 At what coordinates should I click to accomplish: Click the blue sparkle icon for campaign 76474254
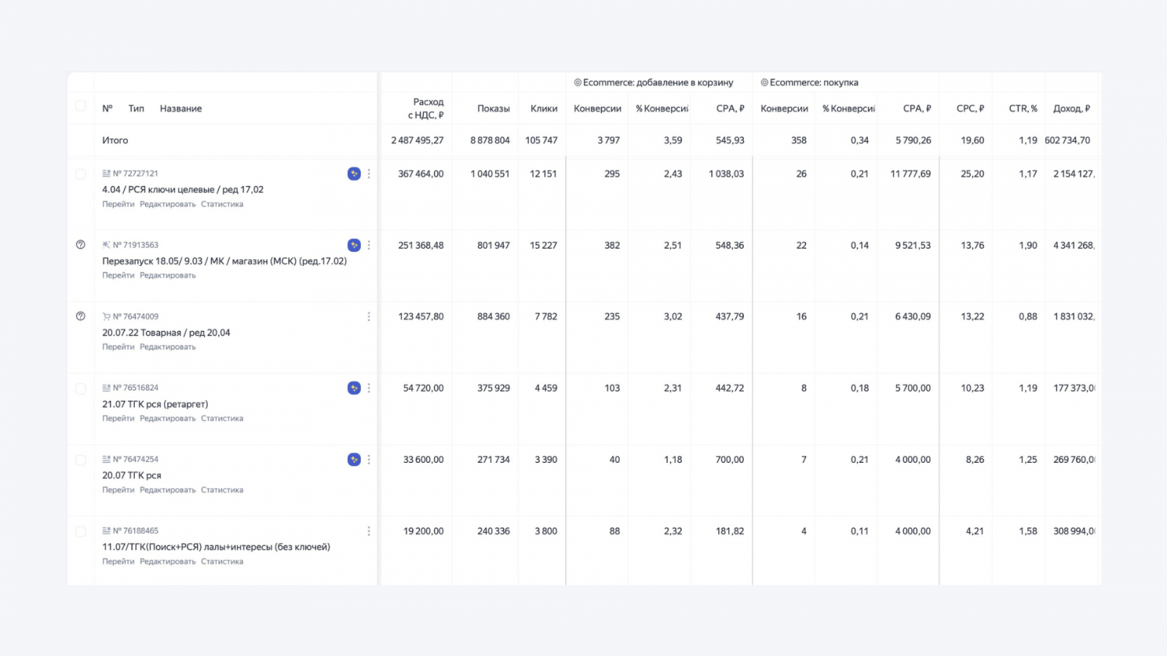coord(354,459)
